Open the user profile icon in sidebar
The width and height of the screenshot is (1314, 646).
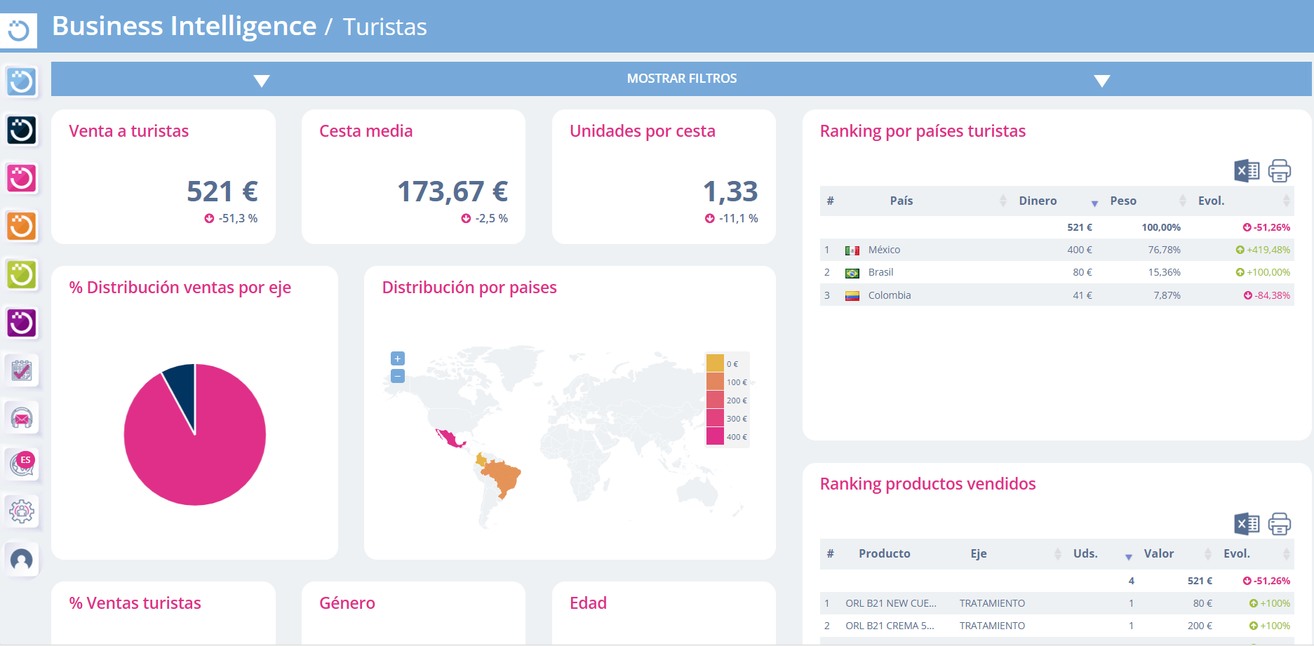point(22,559)
